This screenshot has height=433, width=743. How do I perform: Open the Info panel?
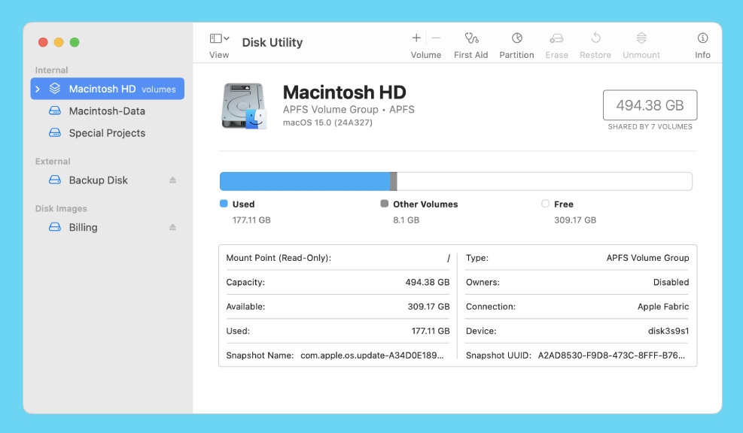(702, 43)
